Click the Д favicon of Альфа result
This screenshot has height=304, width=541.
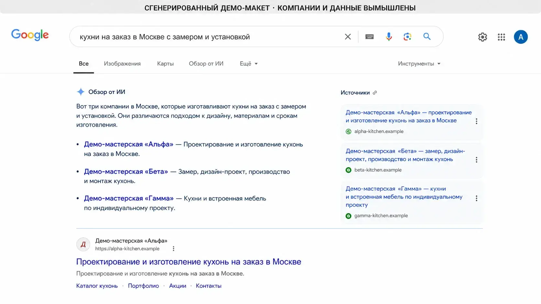pyautogui.click(x=83, y=245)
